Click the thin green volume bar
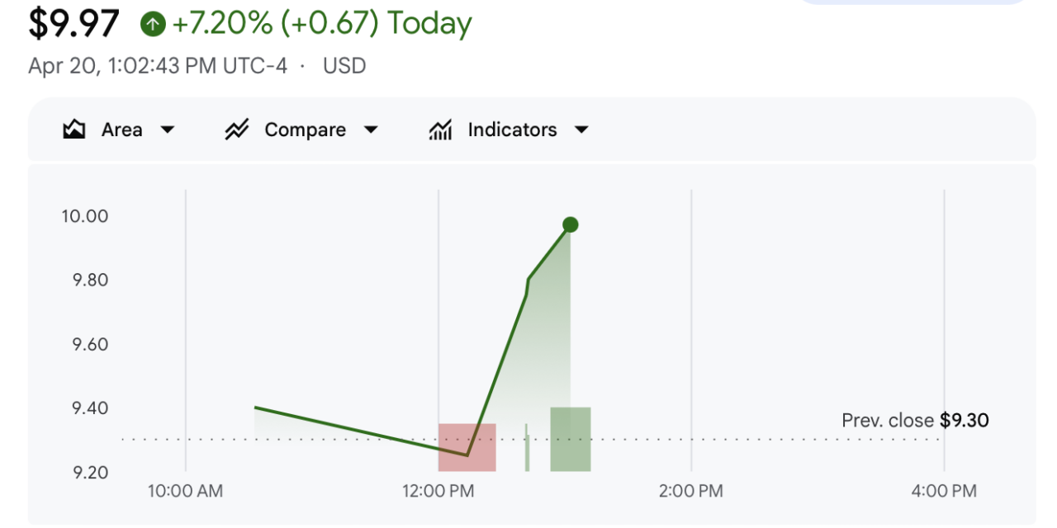This screenshot has height=528, width=1057. [527, 448]
